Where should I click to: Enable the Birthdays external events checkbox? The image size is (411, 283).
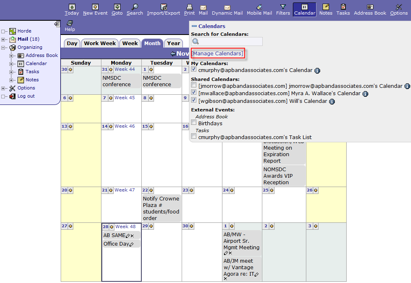pos(194,123)
